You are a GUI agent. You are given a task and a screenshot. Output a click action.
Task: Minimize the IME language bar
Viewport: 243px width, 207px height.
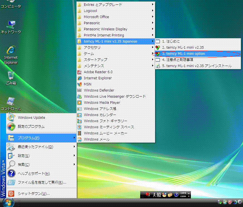(x=189, y=193)
